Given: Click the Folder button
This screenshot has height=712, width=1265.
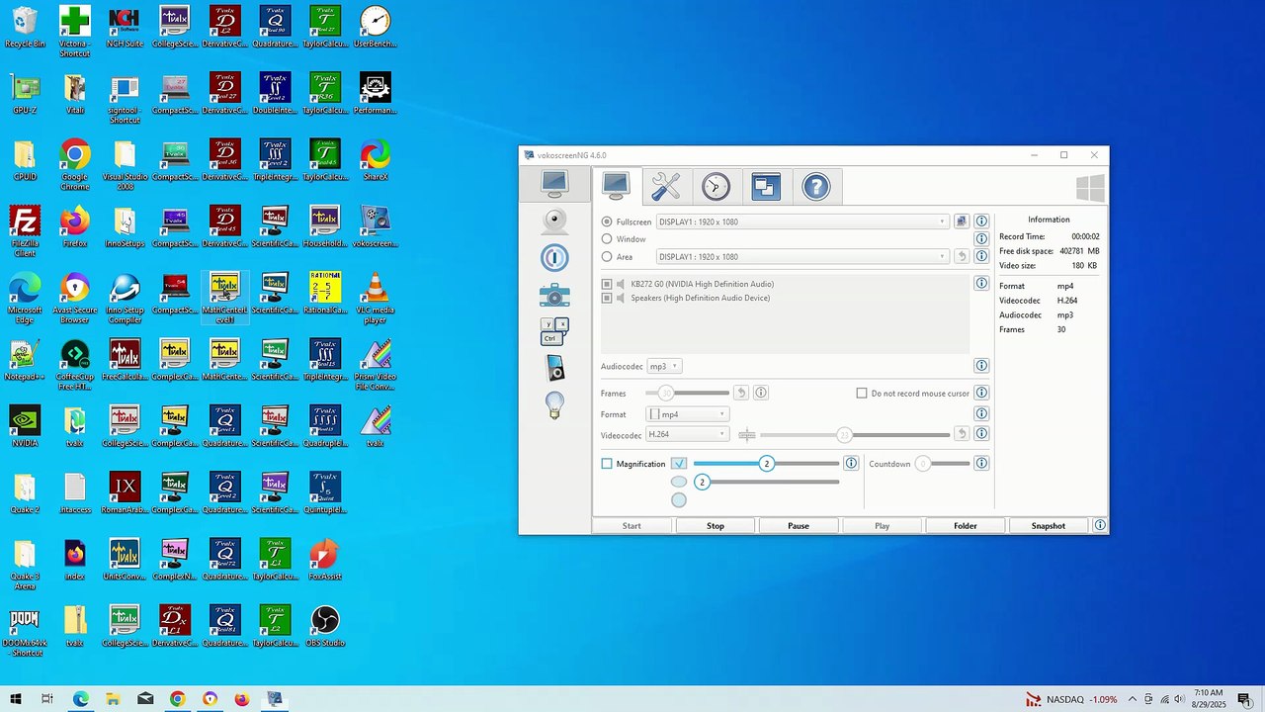Looking at the screenshot, I should pos(965,526).
